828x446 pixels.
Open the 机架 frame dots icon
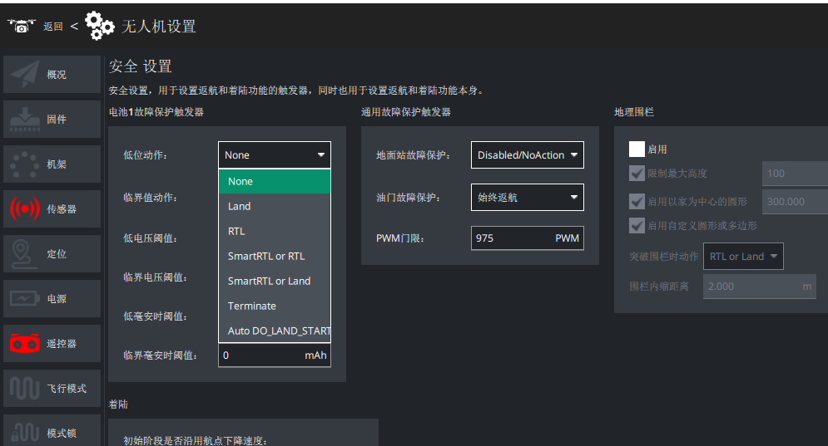24,164
